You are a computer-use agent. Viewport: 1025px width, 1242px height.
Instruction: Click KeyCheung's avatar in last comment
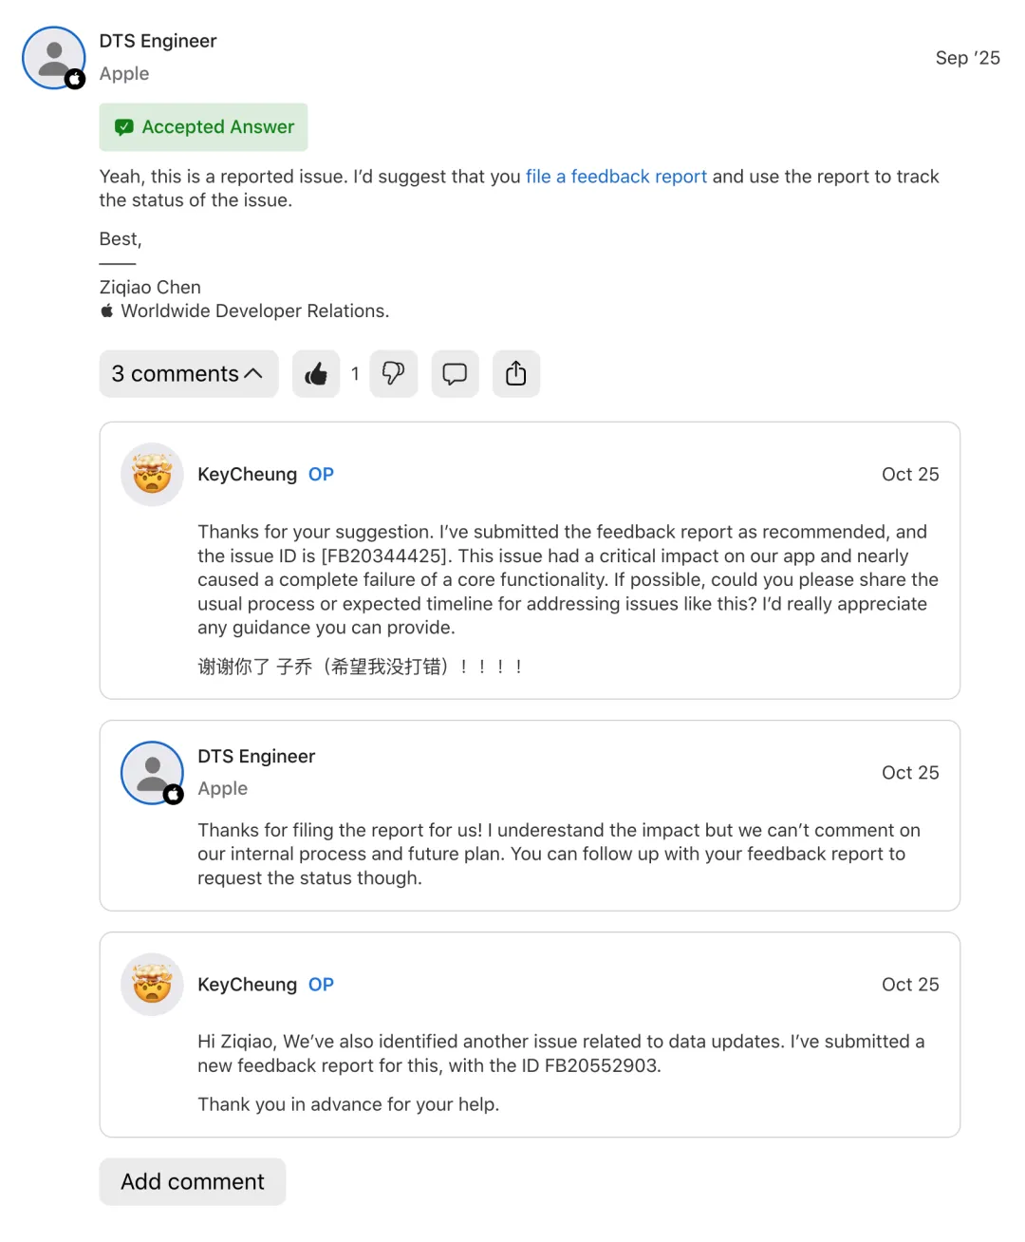pos(152,985)
